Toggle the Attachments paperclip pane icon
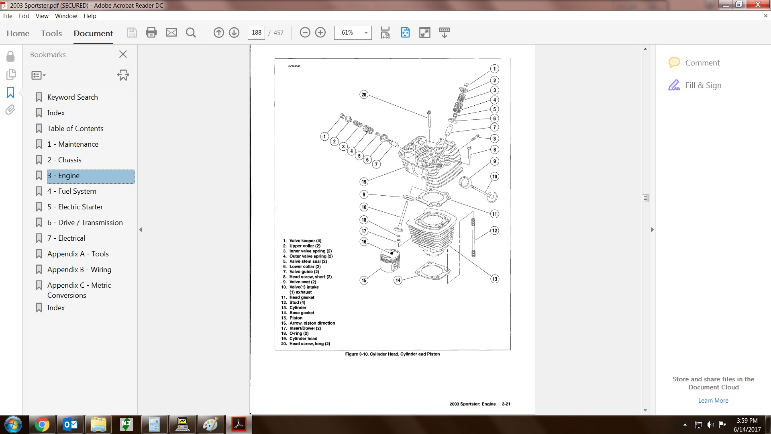 (x=10, y=110)
